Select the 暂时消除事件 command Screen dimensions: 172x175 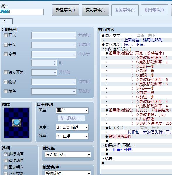tap(136, 136)
